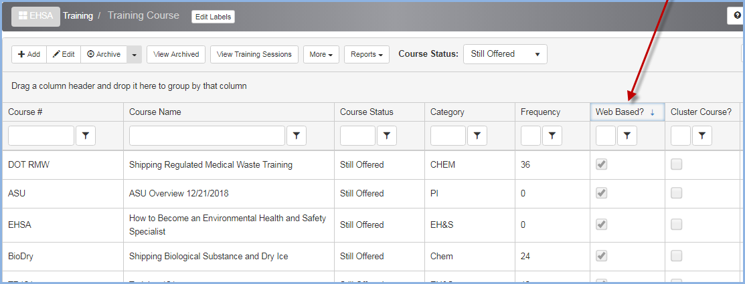The height and width of the screenshot is (284, 745).
Task: Click the help question mark icon
Action: [738, 15]
